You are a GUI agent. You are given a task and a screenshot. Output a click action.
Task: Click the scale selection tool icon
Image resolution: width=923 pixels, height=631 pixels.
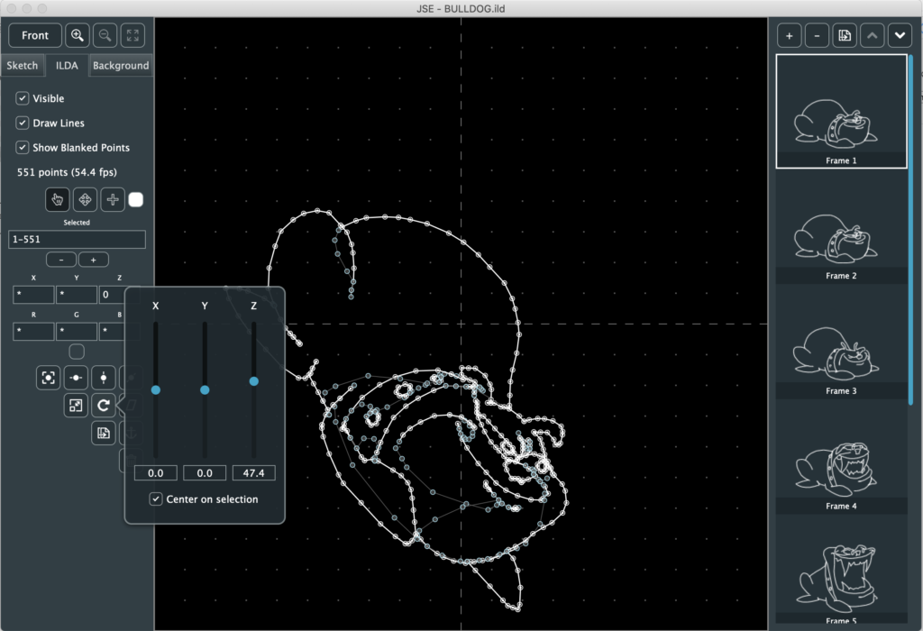point(76,406)
